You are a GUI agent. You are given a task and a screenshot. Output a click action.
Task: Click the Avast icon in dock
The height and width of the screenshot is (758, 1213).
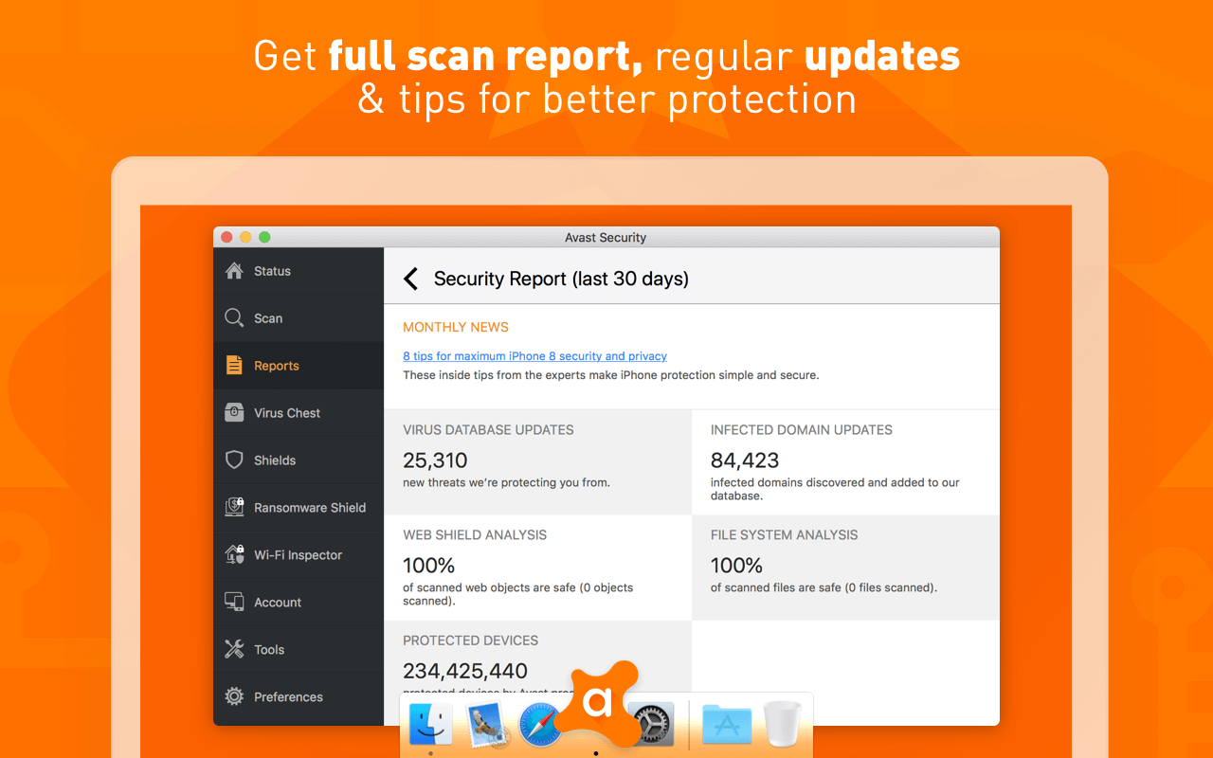tap(597, 703)
